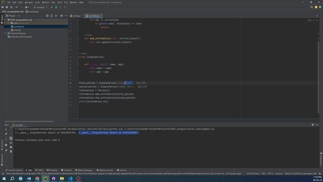Click the wrench icon in Run panel

click(6, 134)
